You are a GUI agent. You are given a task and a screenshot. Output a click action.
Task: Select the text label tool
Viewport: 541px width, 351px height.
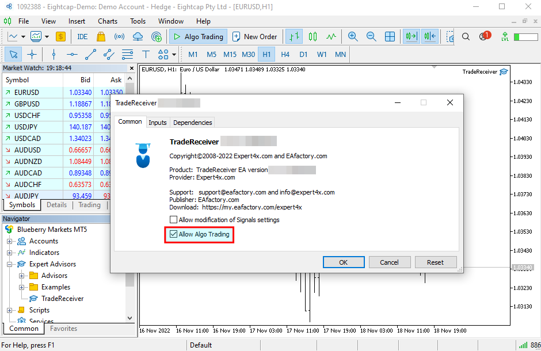click(x=146, y=55)
